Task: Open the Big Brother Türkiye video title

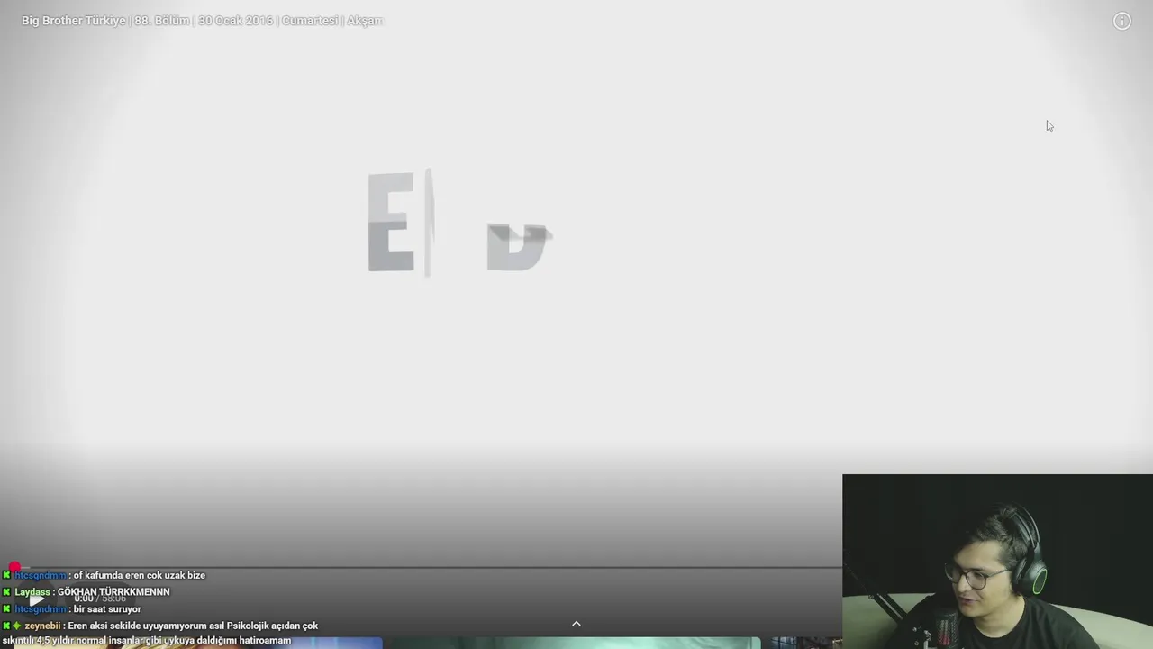Action: (202, 21)
